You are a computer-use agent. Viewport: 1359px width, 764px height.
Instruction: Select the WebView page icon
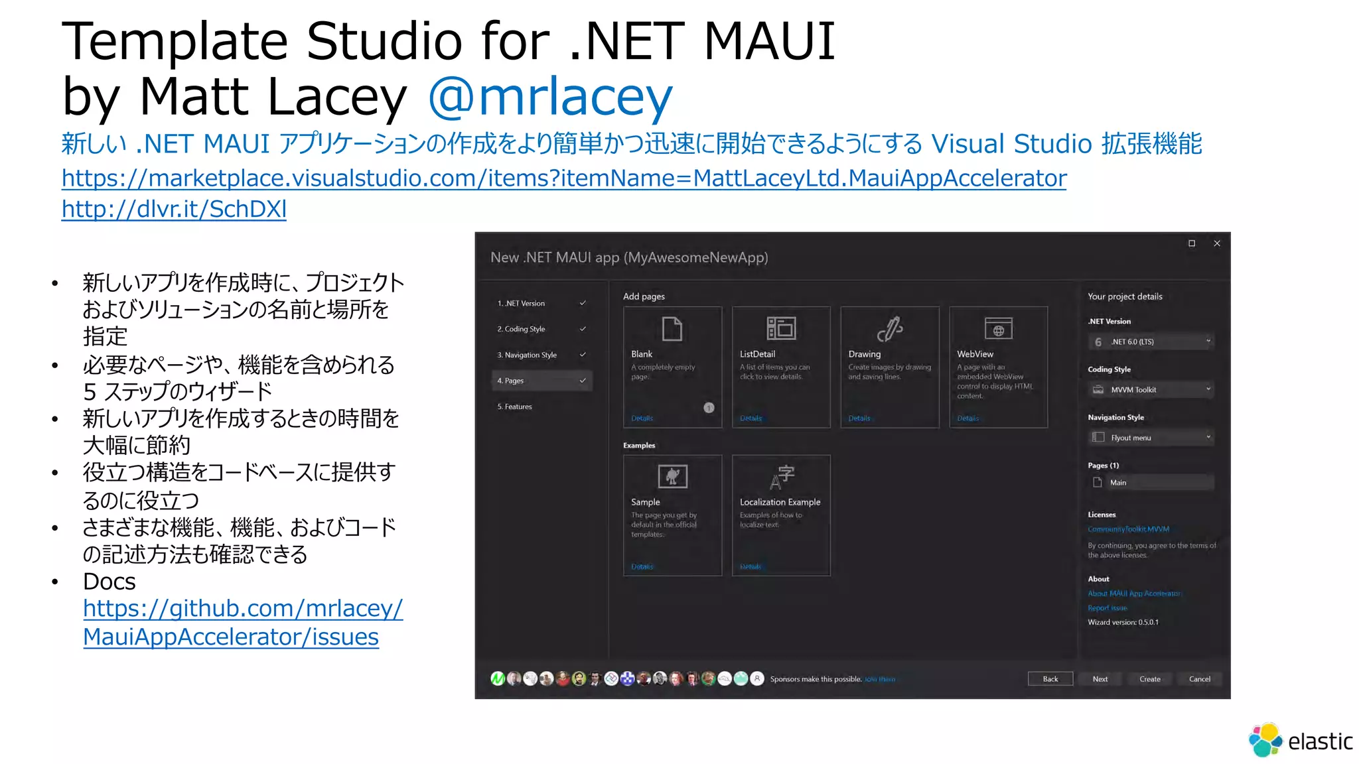(999, 328)
